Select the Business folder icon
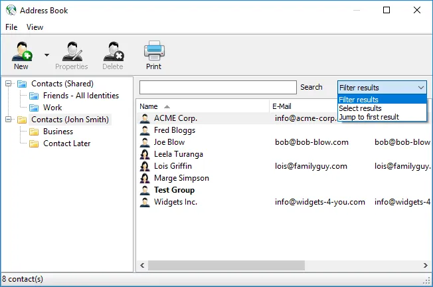Viewport: 433px width, 287px height. (x=34, y=132)
